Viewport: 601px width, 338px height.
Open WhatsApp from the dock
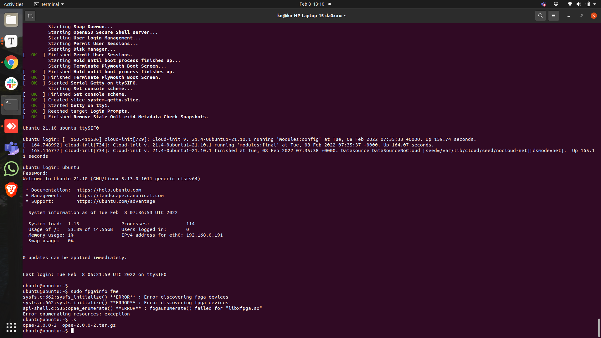11,169
